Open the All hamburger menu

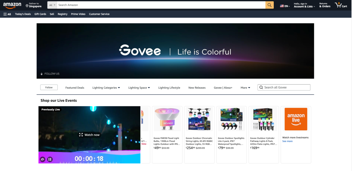7,14
